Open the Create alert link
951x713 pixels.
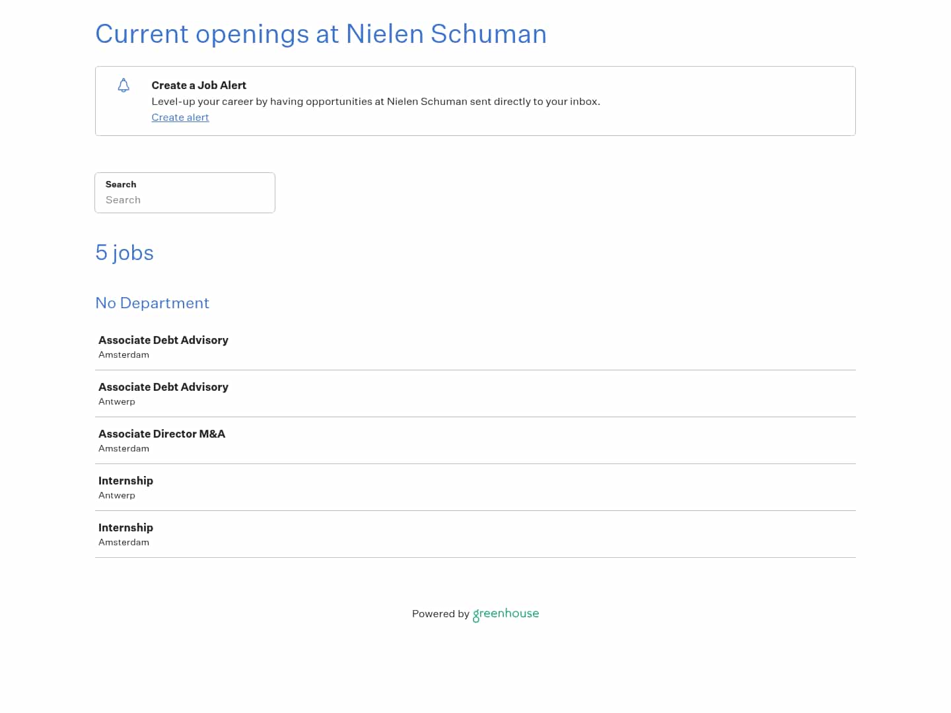[x=180, y=118]
